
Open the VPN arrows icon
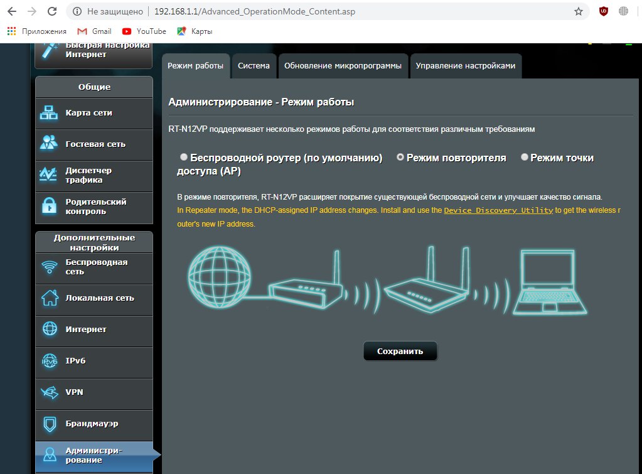(x=50, y=392)
